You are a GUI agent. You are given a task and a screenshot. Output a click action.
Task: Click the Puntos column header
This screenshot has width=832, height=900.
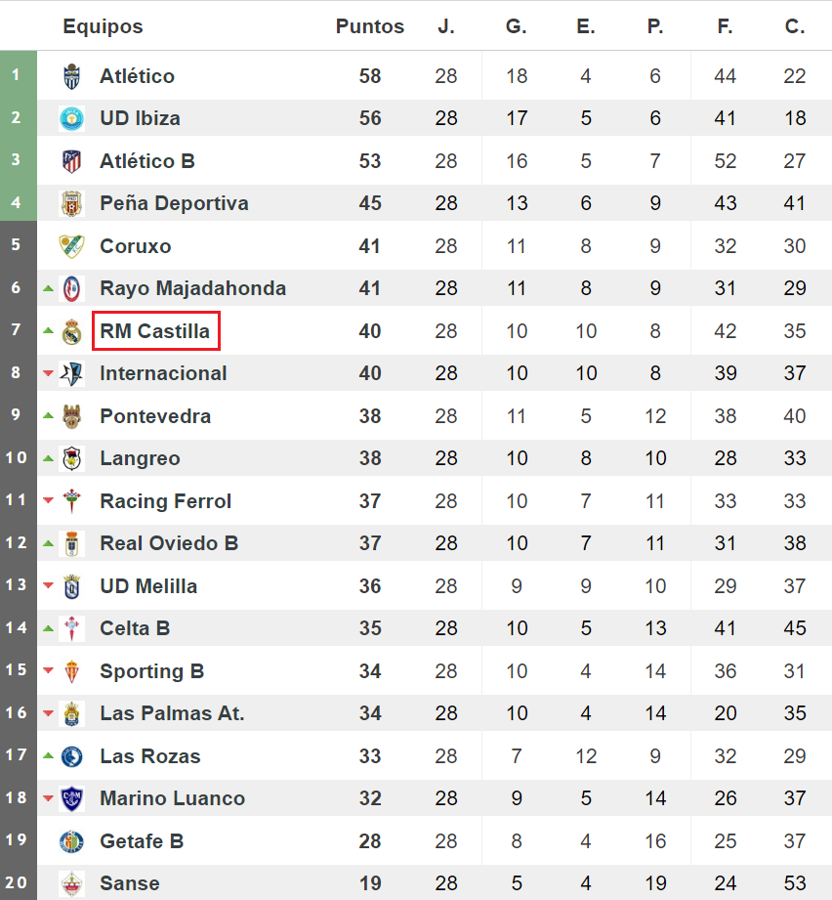pyautogui.click(x=370, y=26)
